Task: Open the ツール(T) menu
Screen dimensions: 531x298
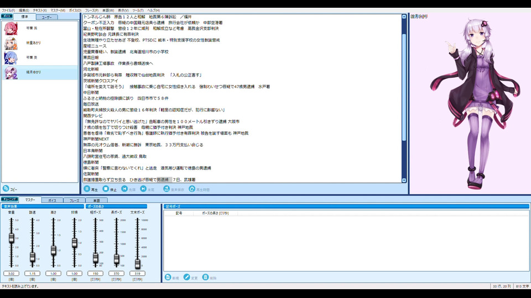Action: click(x=138, y=10)
